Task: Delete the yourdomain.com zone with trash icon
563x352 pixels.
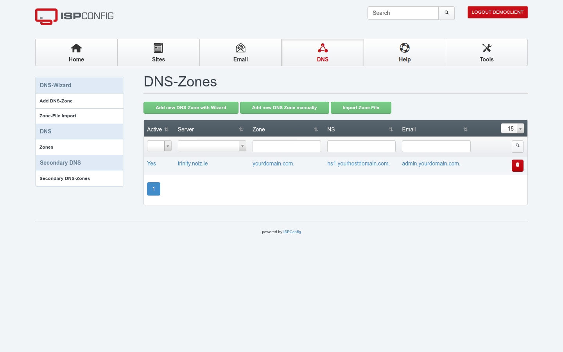Action: pyautogui.click(x=518, y=165)
